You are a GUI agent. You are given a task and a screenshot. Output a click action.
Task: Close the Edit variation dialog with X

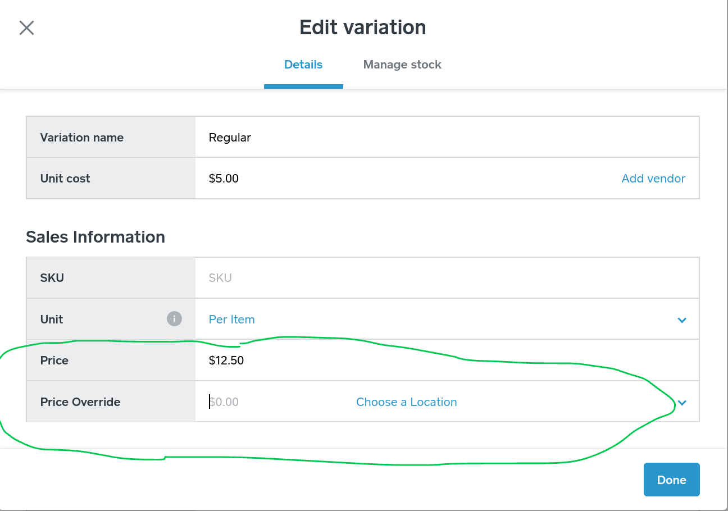[x=26, y=28]
